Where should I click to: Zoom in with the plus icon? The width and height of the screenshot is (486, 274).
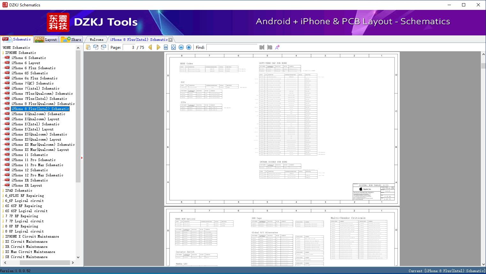pyautogui.click(x=189, y=47)
